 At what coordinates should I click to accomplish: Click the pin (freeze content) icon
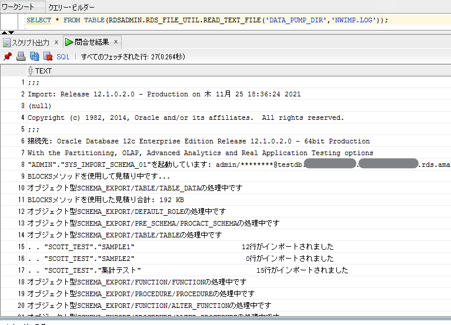click(8, 56)
